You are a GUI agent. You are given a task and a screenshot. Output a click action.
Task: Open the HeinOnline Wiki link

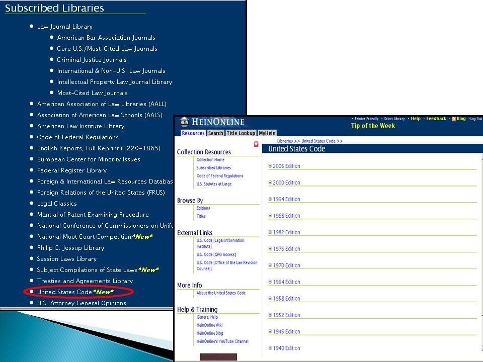209,325
